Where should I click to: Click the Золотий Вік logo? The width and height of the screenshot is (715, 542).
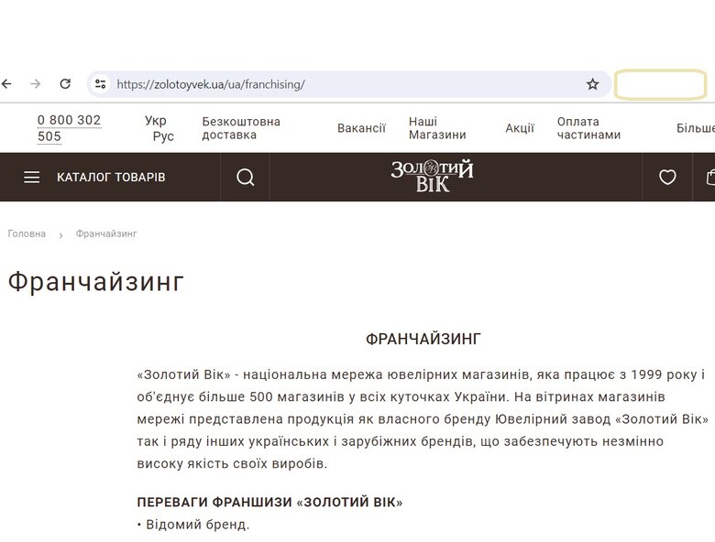(x=432, y=176)
